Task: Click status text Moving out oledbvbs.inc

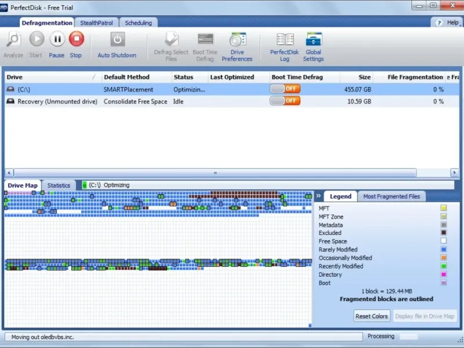Action: 42,337
